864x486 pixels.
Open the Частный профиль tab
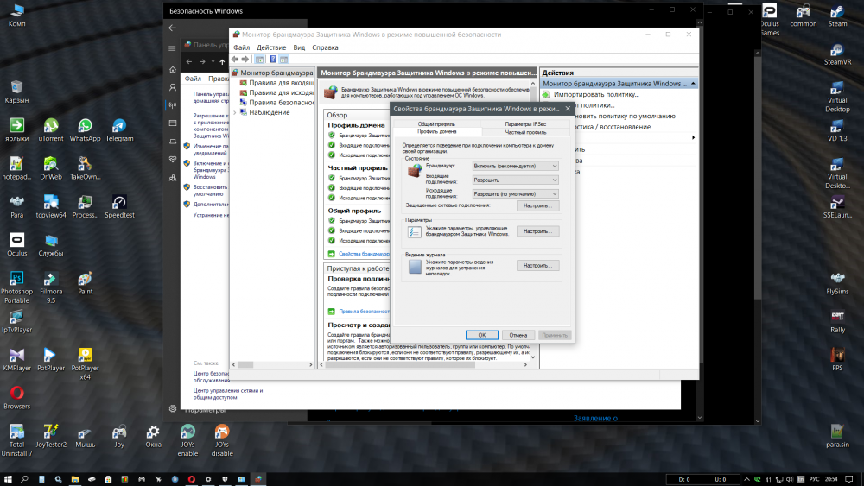(525, 133)
